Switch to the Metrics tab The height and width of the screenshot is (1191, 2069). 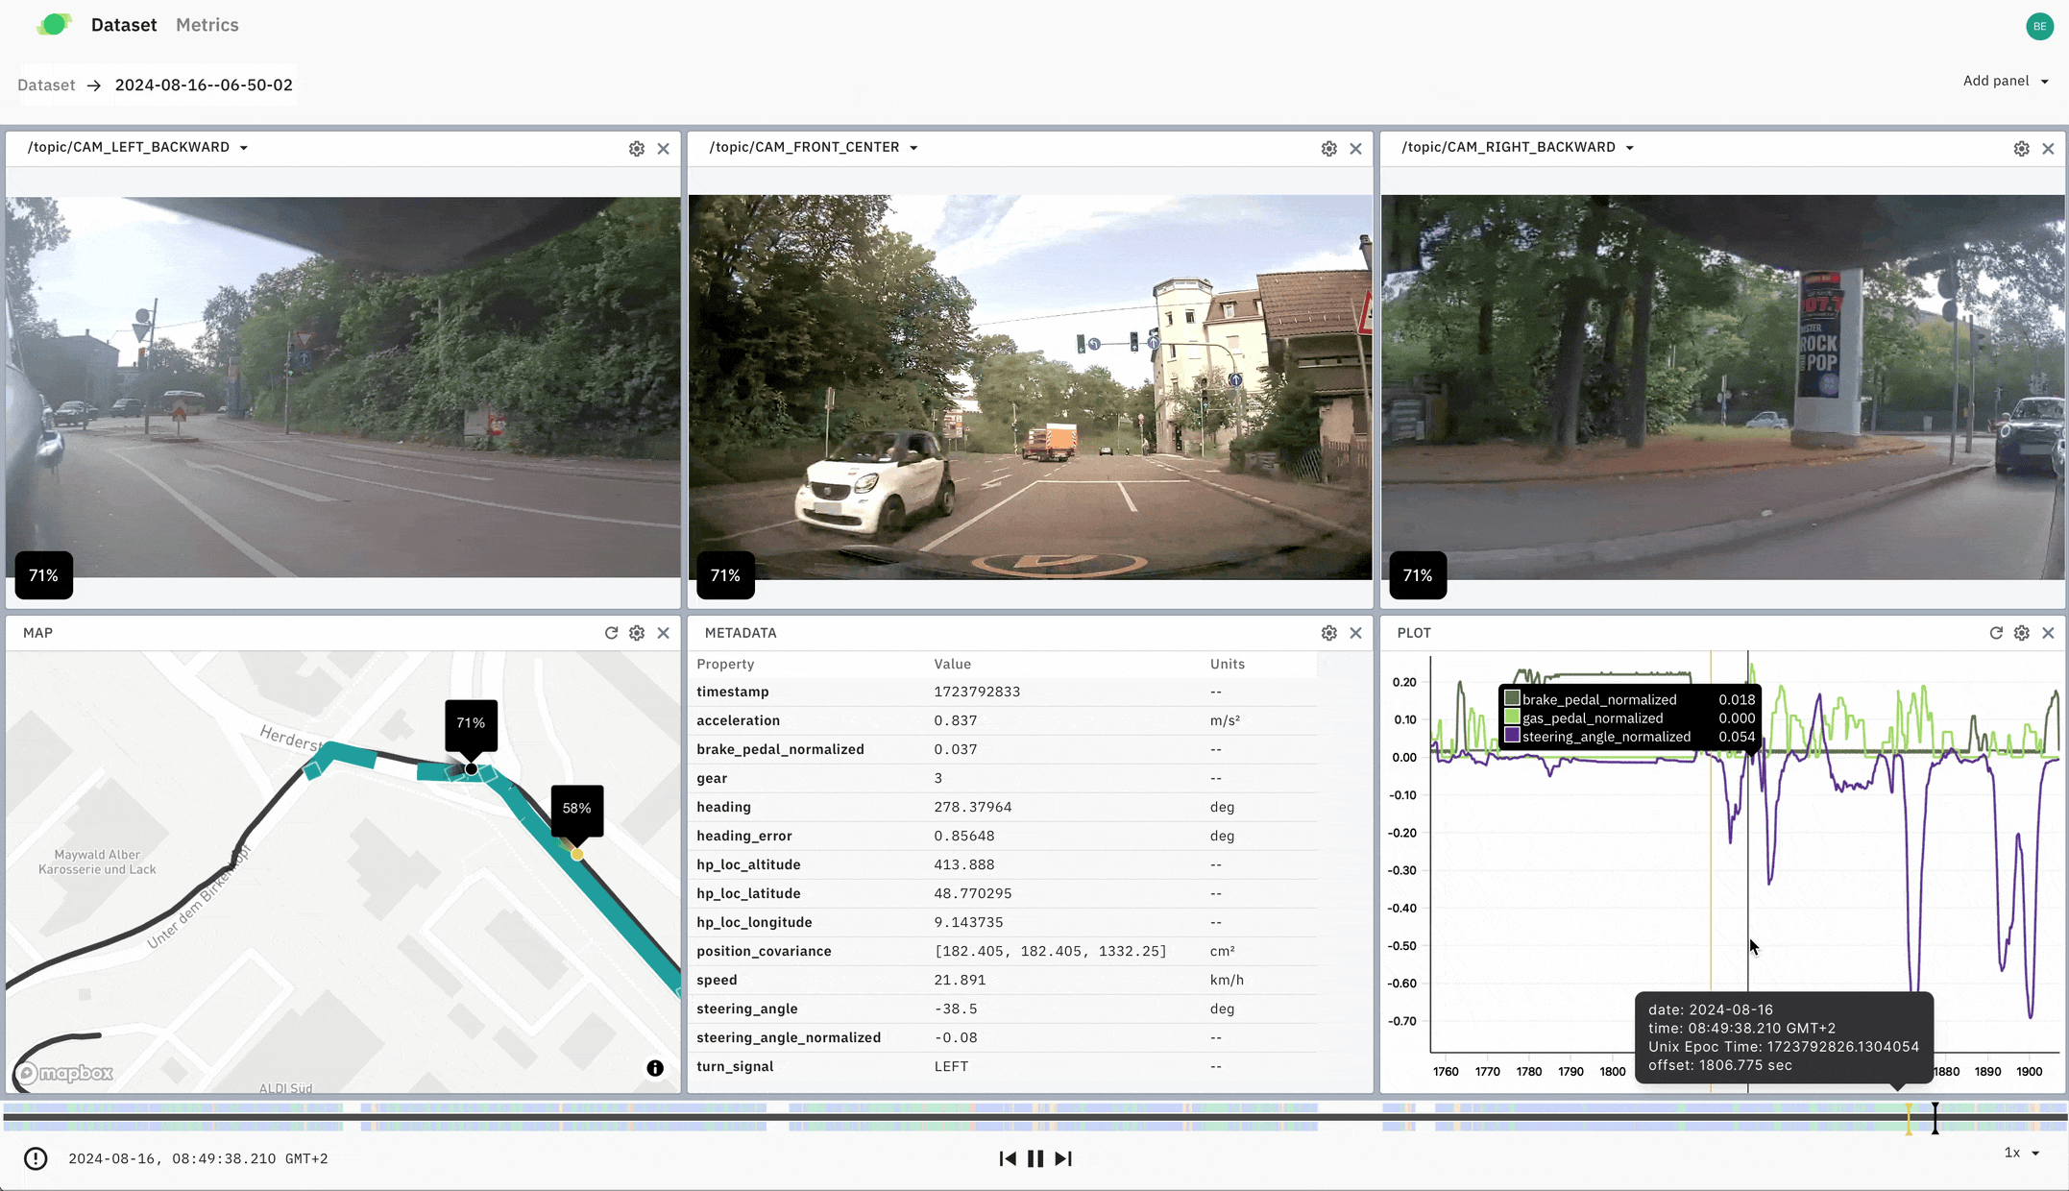tap(207, 25)
